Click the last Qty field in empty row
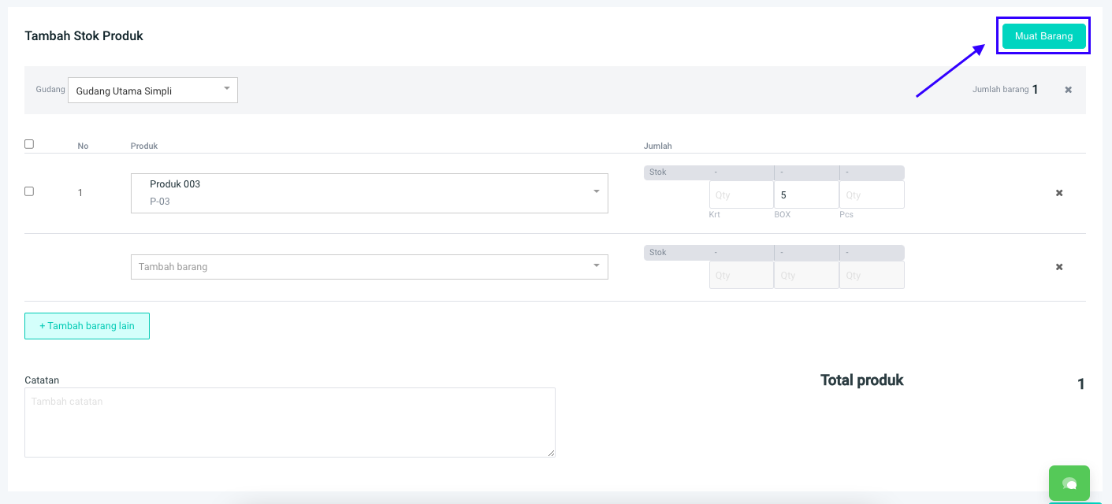Viewport: 1112px width, 504px height. pos(871,276)
